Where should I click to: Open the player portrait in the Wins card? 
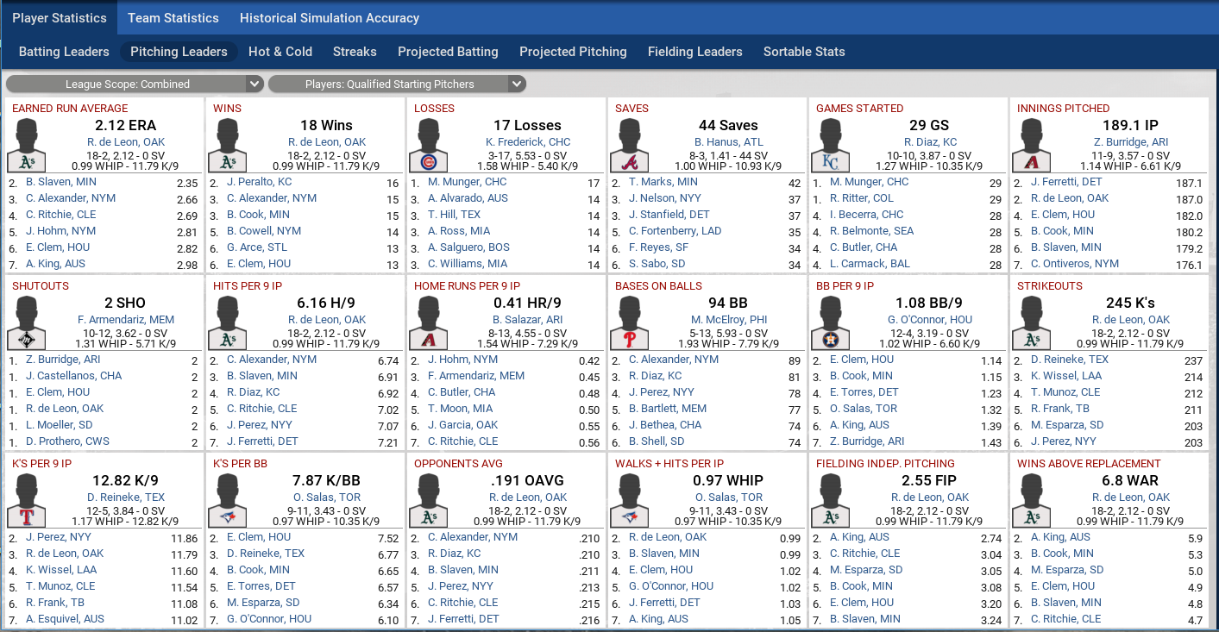tap(227, 145)
